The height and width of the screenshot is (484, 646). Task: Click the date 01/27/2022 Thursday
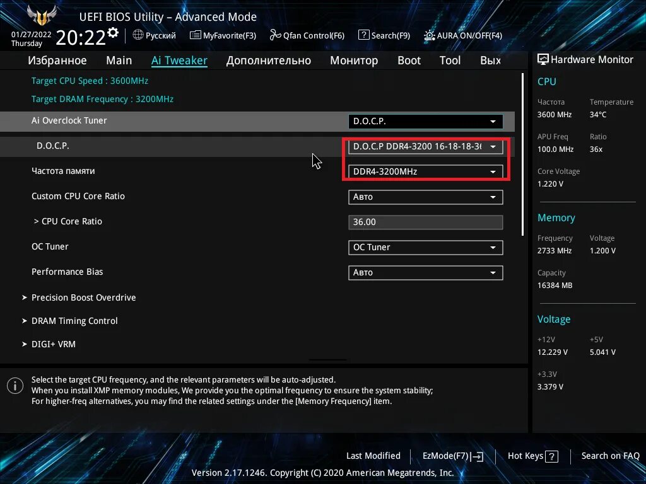[31, 38]
